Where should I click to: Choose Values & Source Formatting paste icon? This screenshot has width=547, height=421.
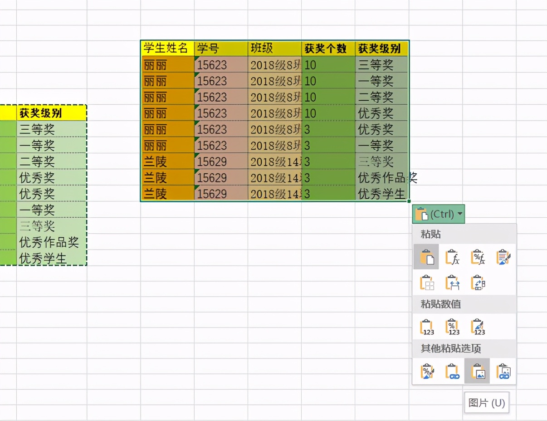tap(478, 327)
